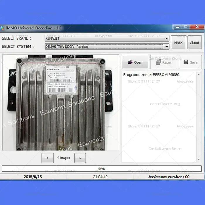Viewport: 205px width, 205px height.
Task: Maximize the IMMO Universal Decoding window
Action: coord(186,27)
